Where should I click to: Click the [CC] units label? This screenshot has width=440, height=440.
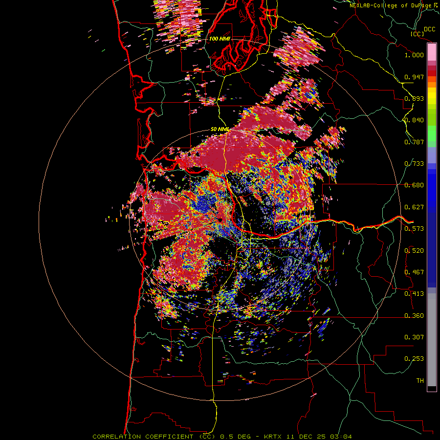tap(417, 34)
